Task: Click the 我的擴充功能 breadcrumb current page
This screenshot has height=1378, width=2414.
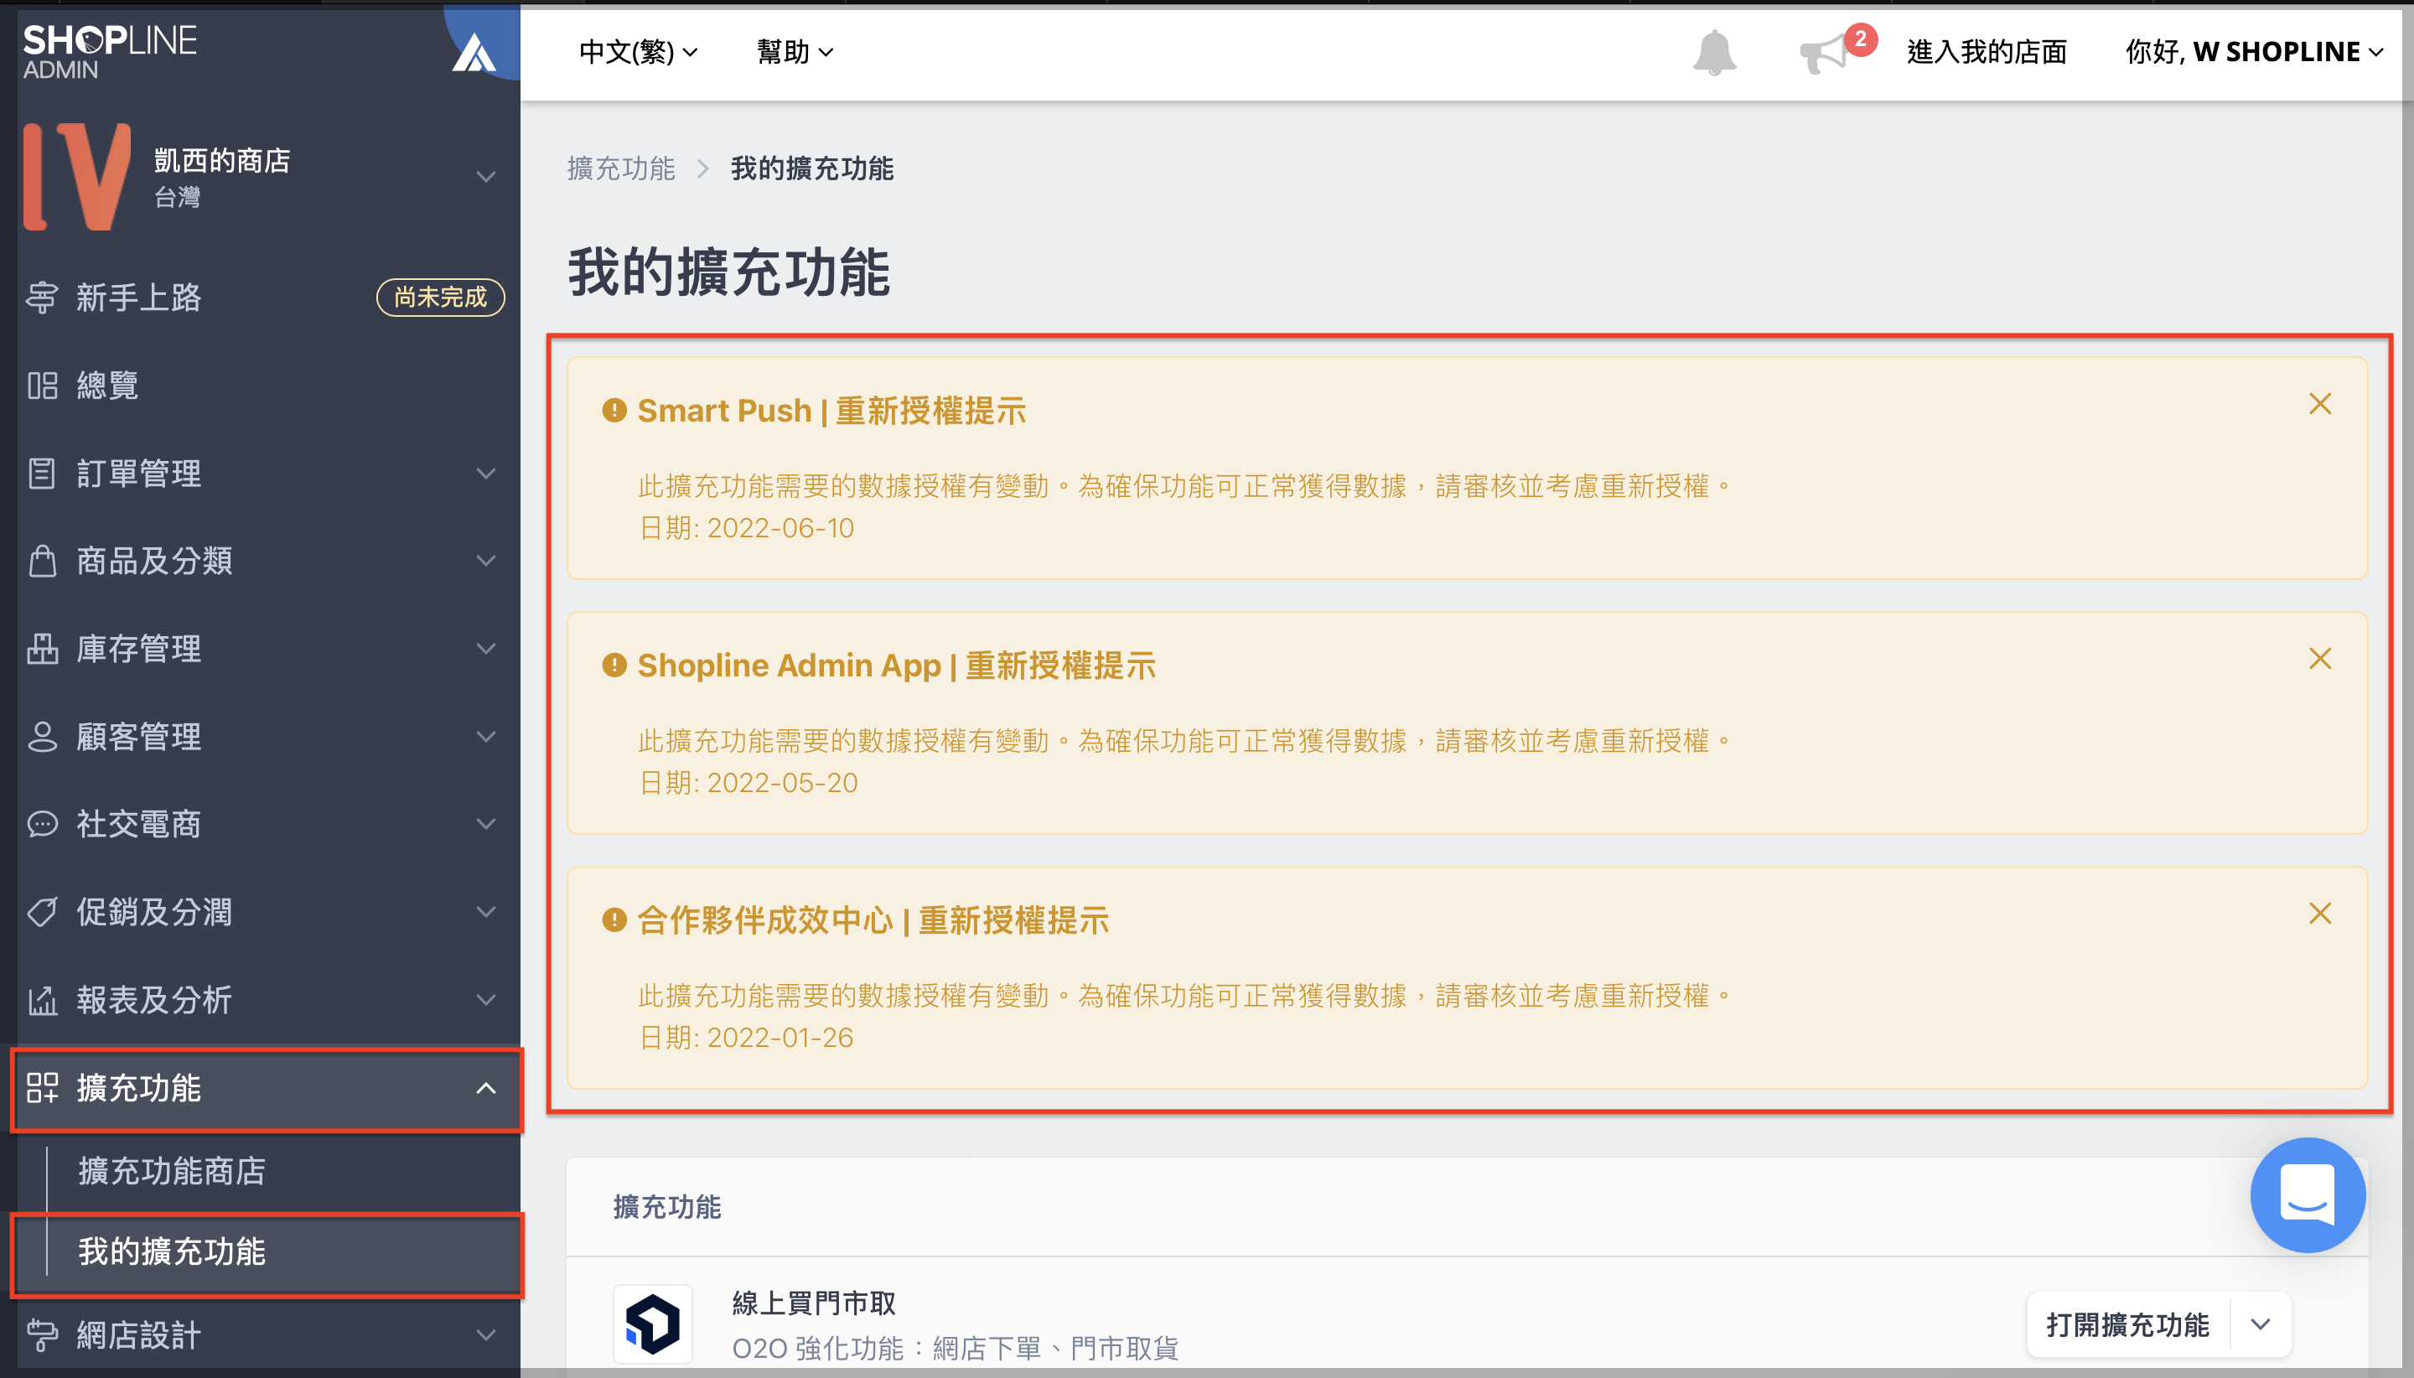Action: click(x=812, y=168)
